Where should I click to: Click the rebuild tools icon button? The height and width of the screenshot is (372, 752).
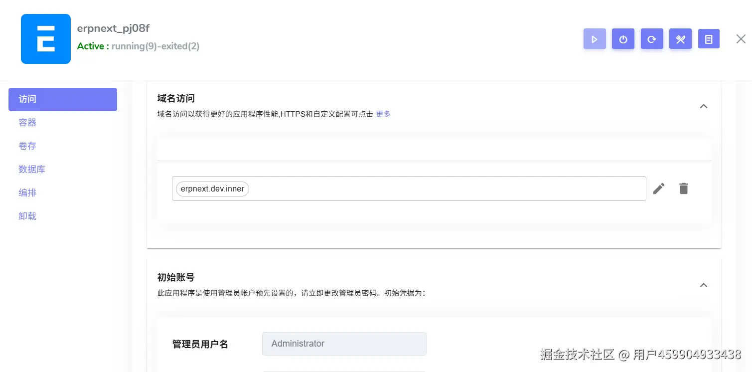(x=680, y=39)
